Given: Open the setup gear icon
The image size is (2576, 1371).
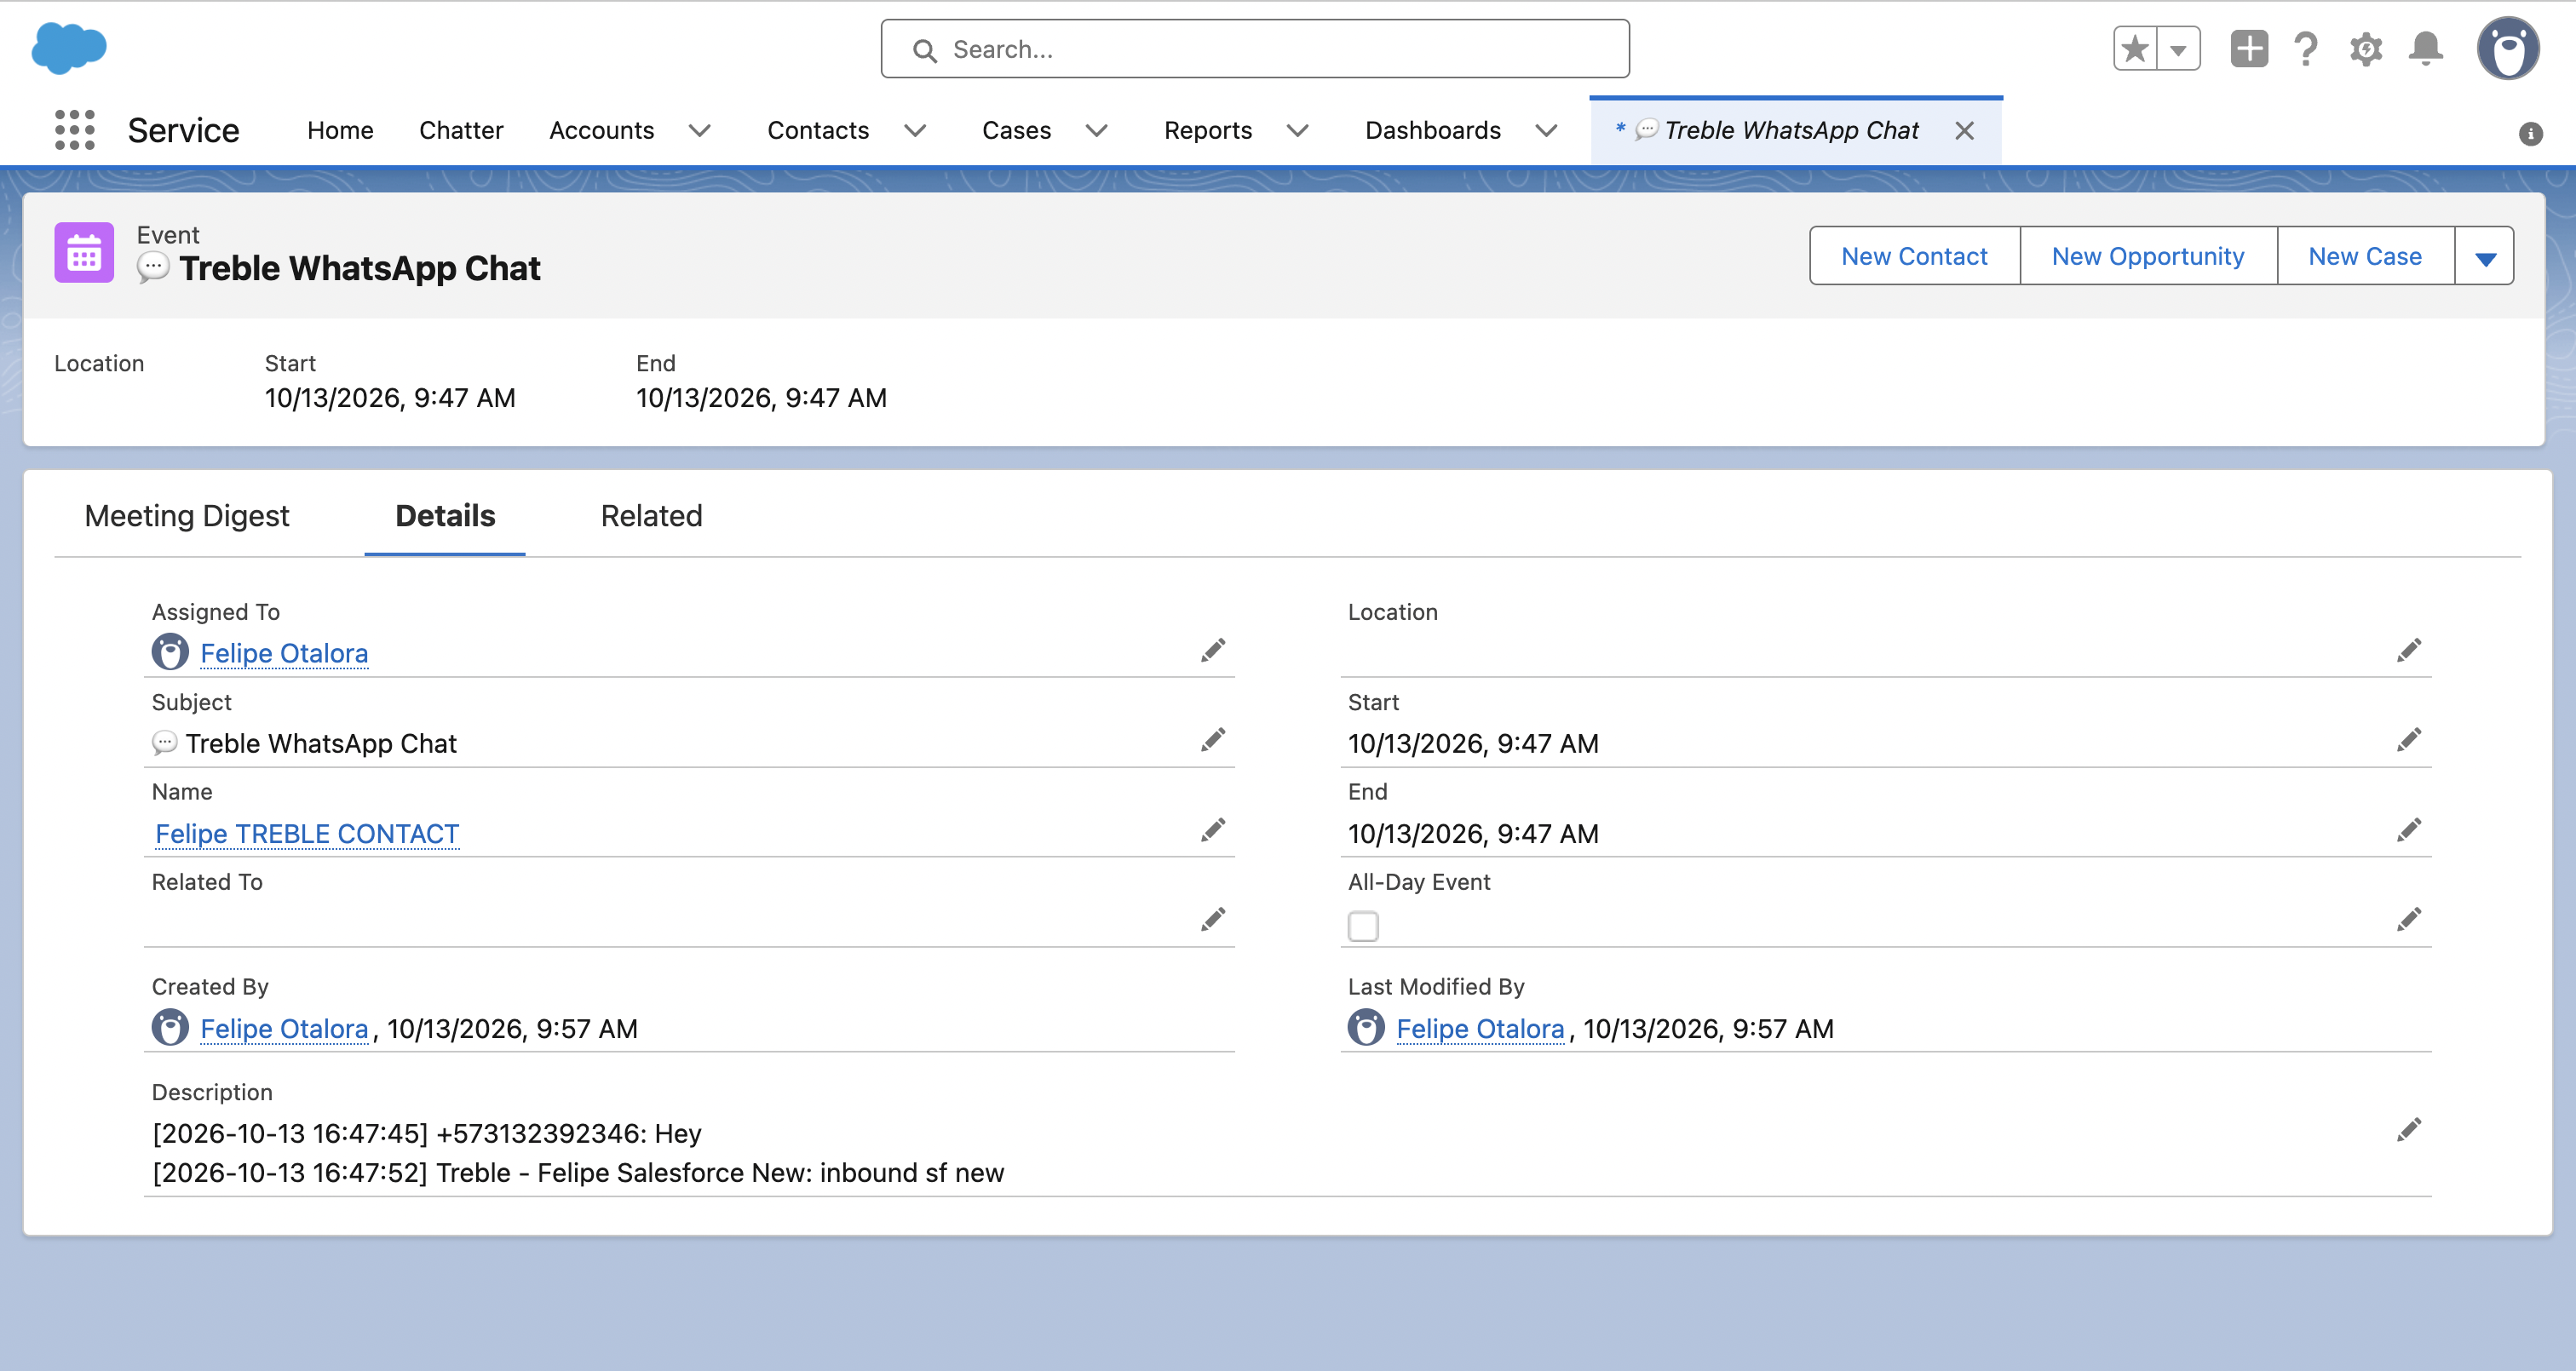Looking at the screenshot, I should [x=2366, y=48].
